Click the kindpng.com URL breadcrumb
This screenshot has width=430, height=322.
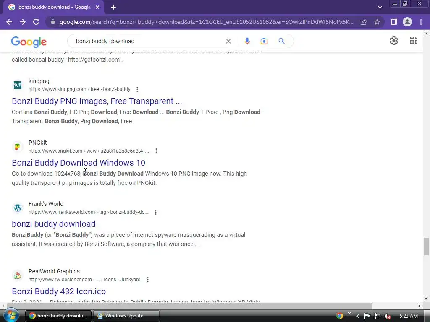coord(79,89)
